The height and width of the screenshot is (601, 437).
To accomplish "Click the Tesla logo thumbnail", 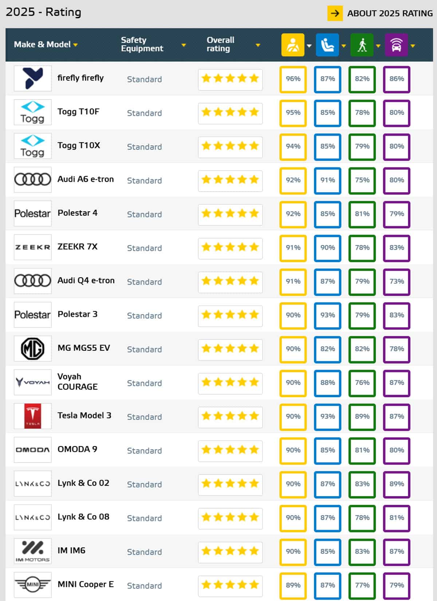I will 33,416.
